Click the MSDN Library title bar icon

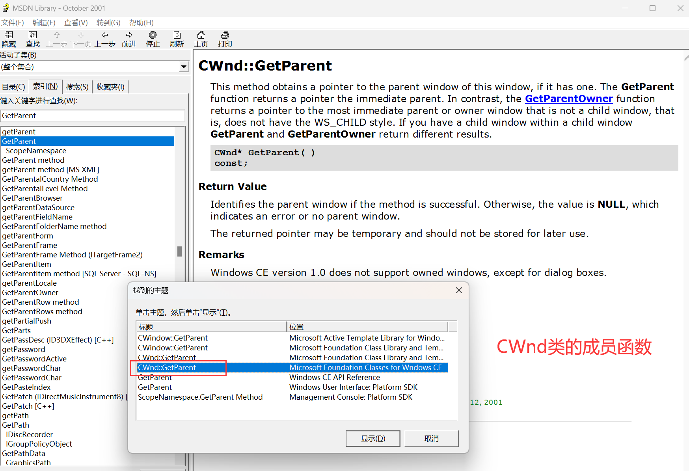tap(6, 8)
